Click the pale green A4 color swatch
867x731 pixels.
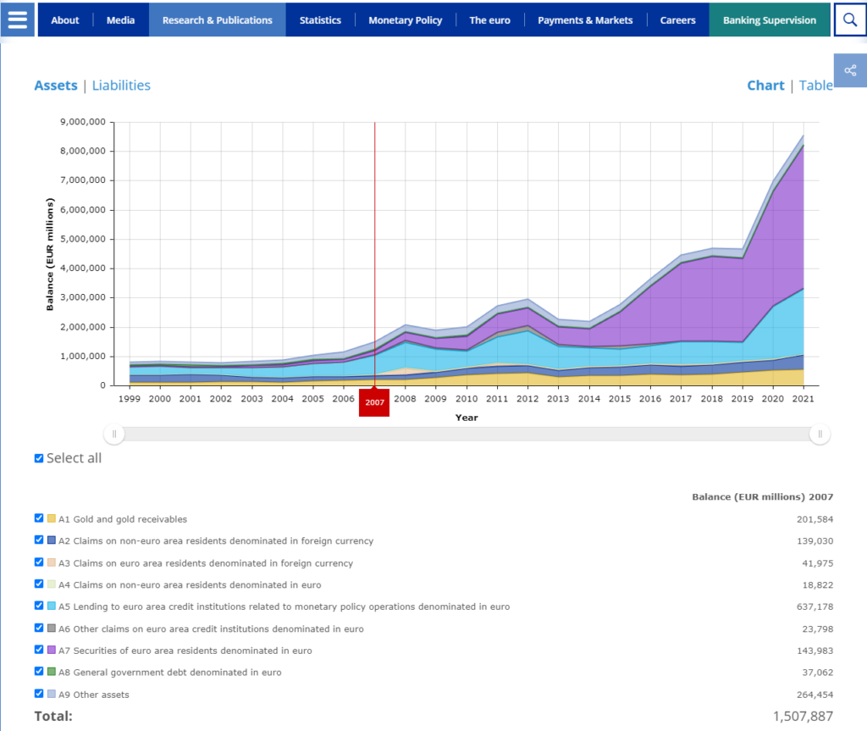pyautogui.click(x=52, y=584)
